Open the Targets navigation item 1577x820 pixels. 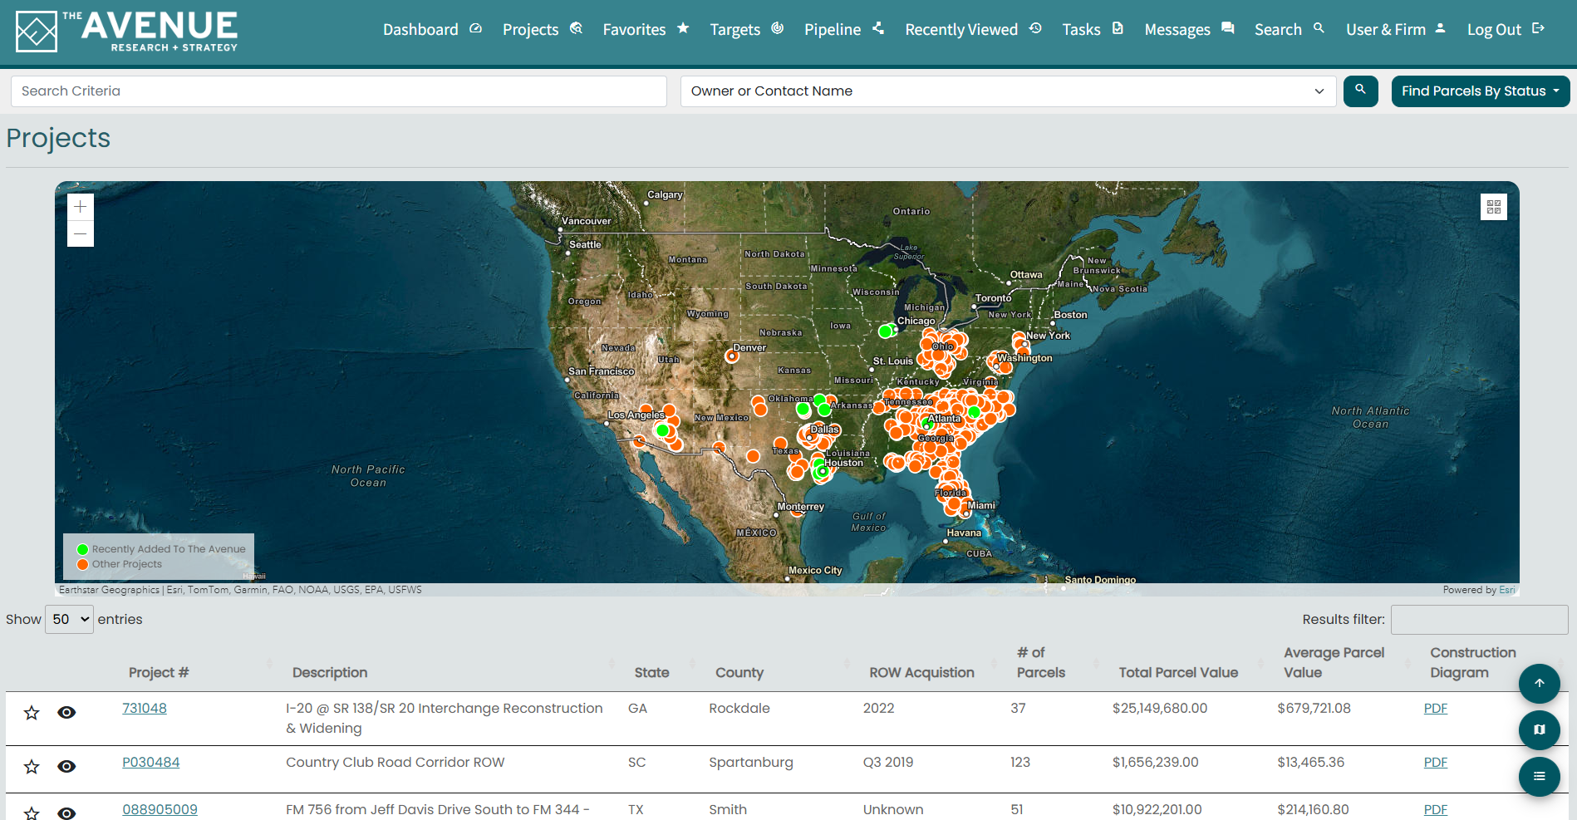[746, 30]
